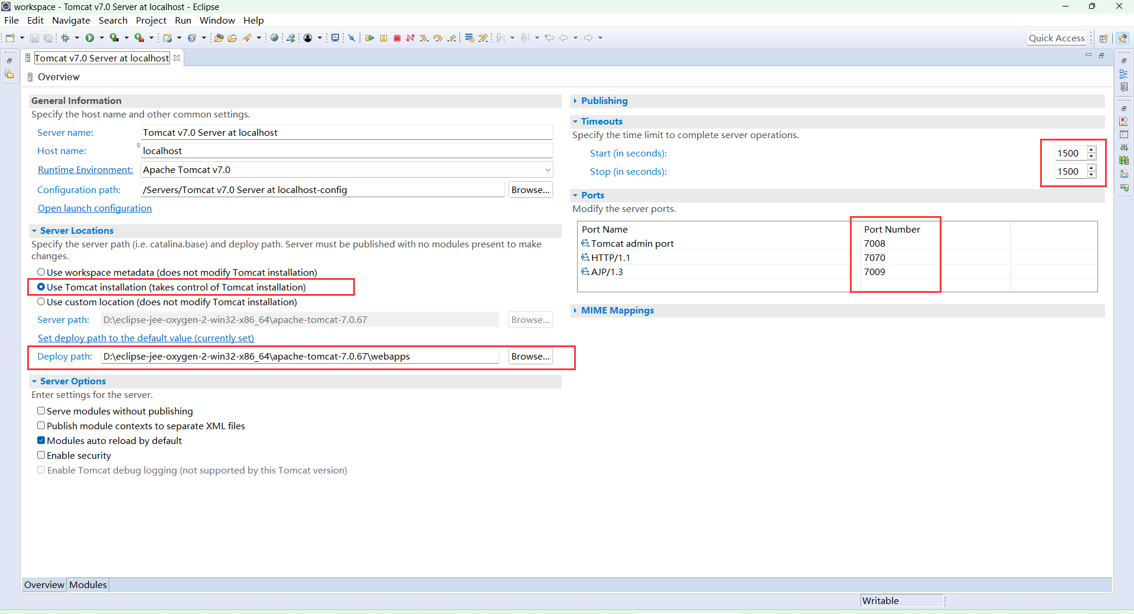Open the Run icon dropdown arrow

point(102,38)
